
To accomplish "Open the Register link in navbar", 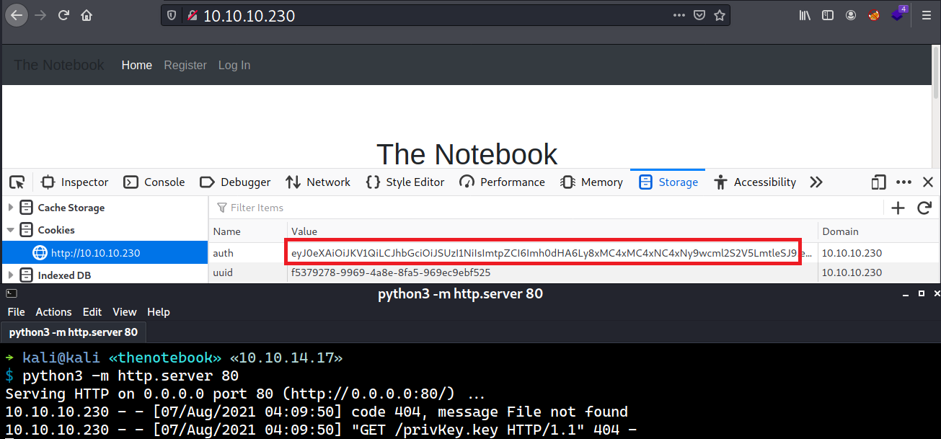I will pos(185,66).
